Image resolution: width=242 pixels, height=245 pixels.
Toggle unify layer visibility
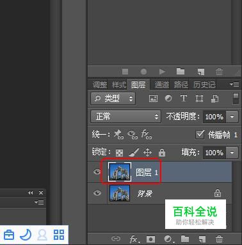pos(133,135)
